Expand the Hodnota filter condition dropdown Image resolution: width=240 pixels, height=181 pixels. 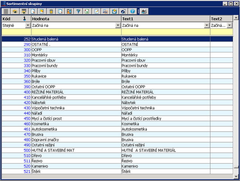[x=118, y=25]
